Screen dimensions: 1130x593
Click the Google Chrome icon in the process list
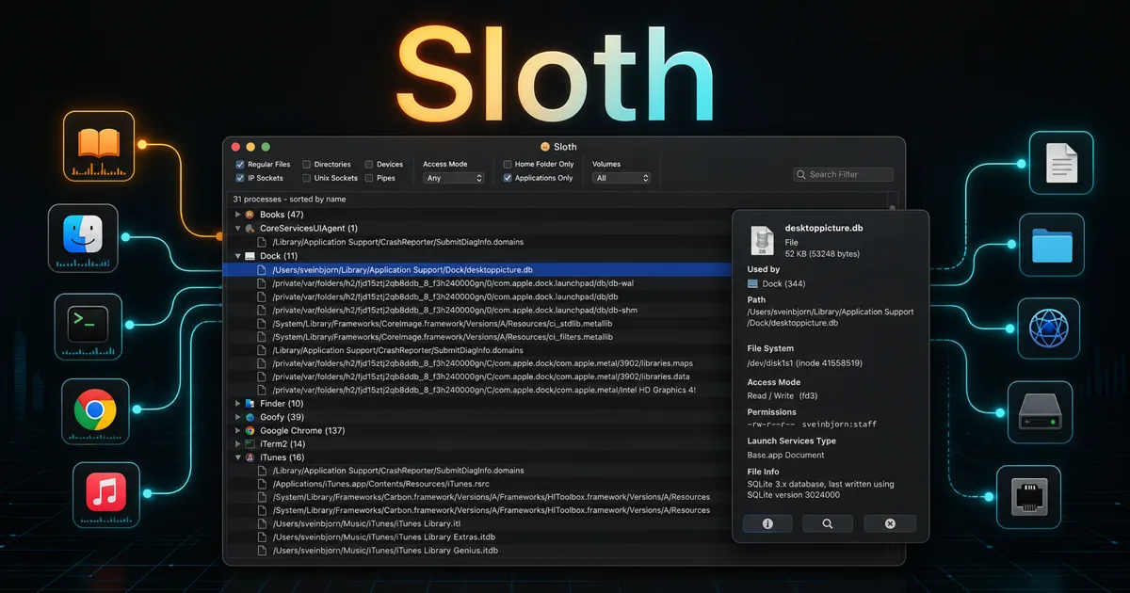250,430
